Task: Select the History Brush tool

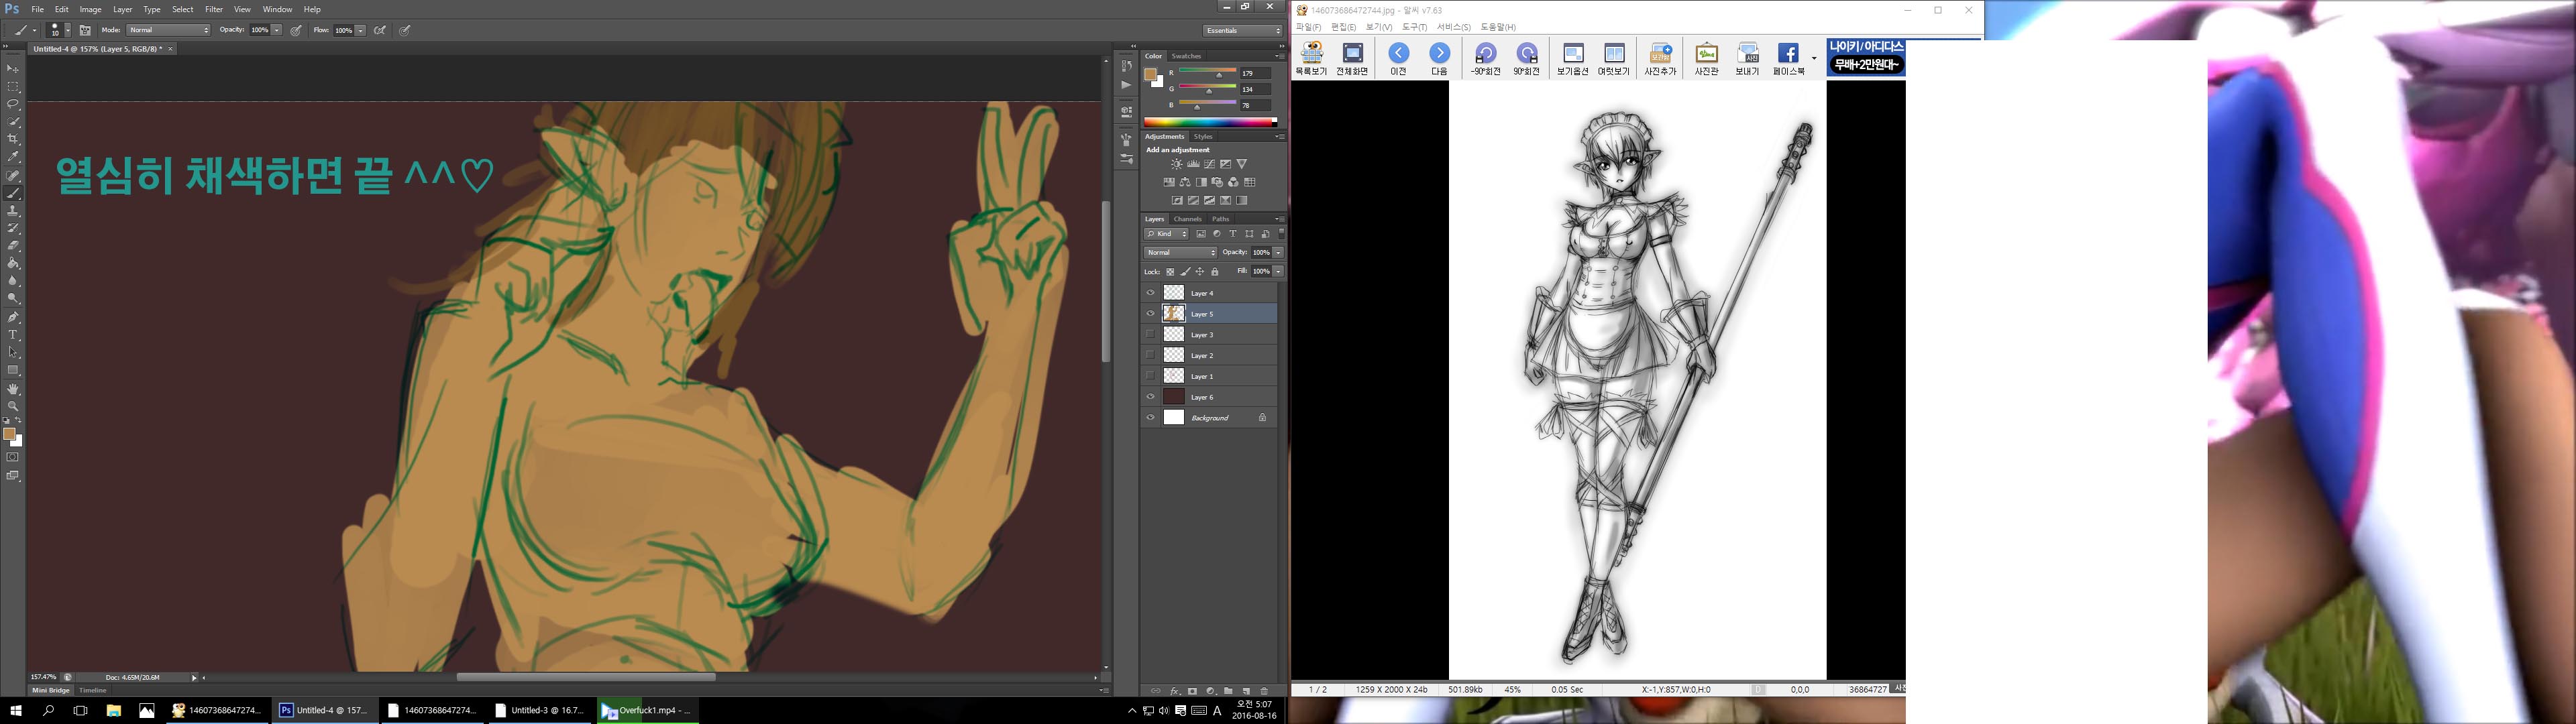Action: (13, 228)
